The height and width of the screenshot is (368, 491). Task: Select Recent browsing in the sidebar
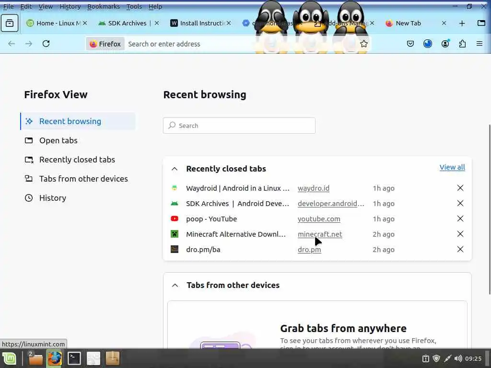pos(78,121)
